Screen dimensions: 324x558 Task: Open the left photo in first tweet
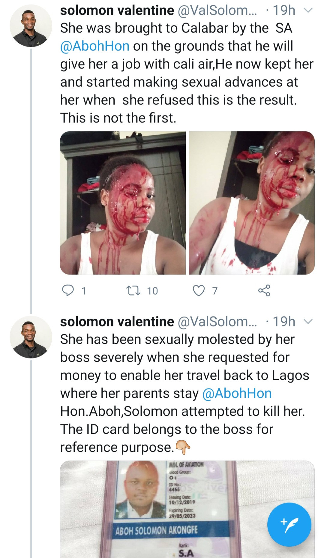coord(123,203)
